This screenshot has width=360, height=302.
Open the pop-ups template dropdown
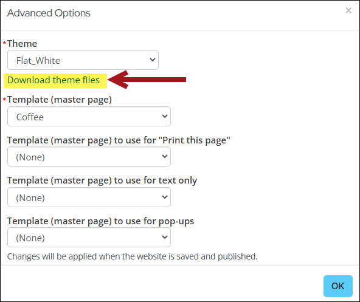tap(89, 237)
